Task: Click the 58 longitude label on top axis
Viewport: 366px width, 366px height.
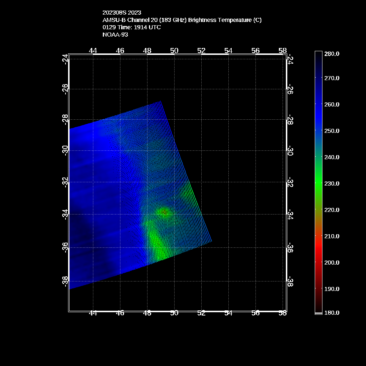Action: tap(283, 51)
